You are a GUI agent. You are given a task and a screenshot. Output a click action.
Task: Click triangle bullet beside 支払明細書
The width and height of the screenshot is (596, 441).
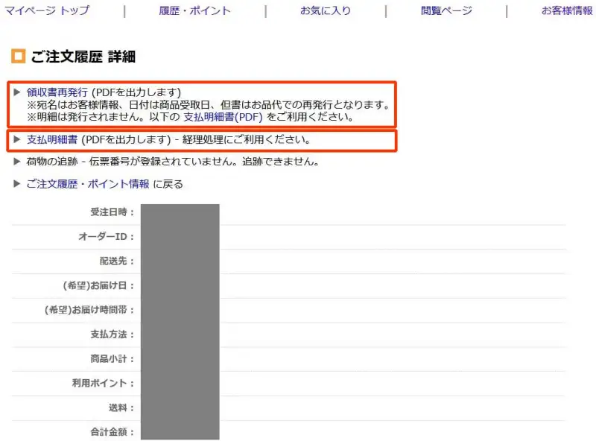pos(16,139)
